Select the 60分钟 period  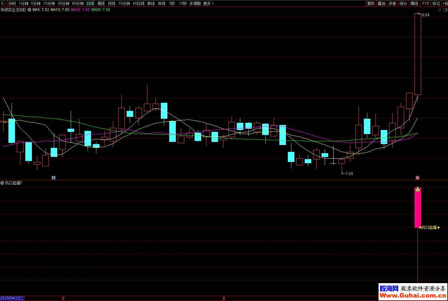(x=78, y=3)
